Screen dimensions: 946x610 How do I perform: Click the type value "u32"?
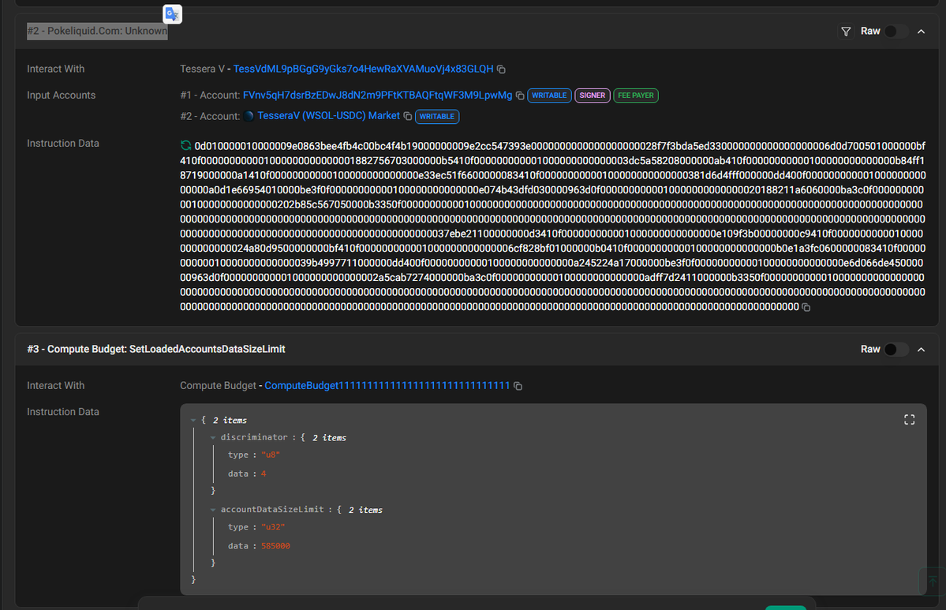[273, 527]
